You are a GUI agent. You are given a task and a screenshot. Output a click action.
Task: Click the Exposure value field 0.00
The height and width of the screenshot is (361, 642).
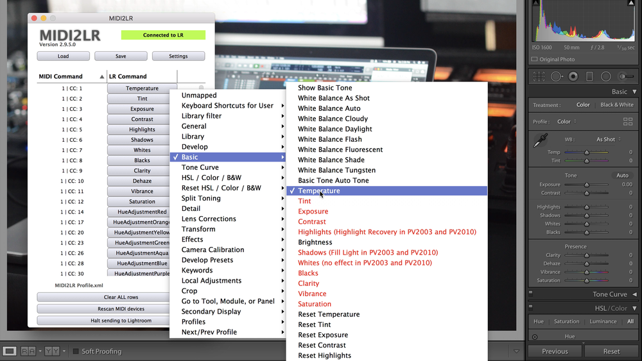627,185
